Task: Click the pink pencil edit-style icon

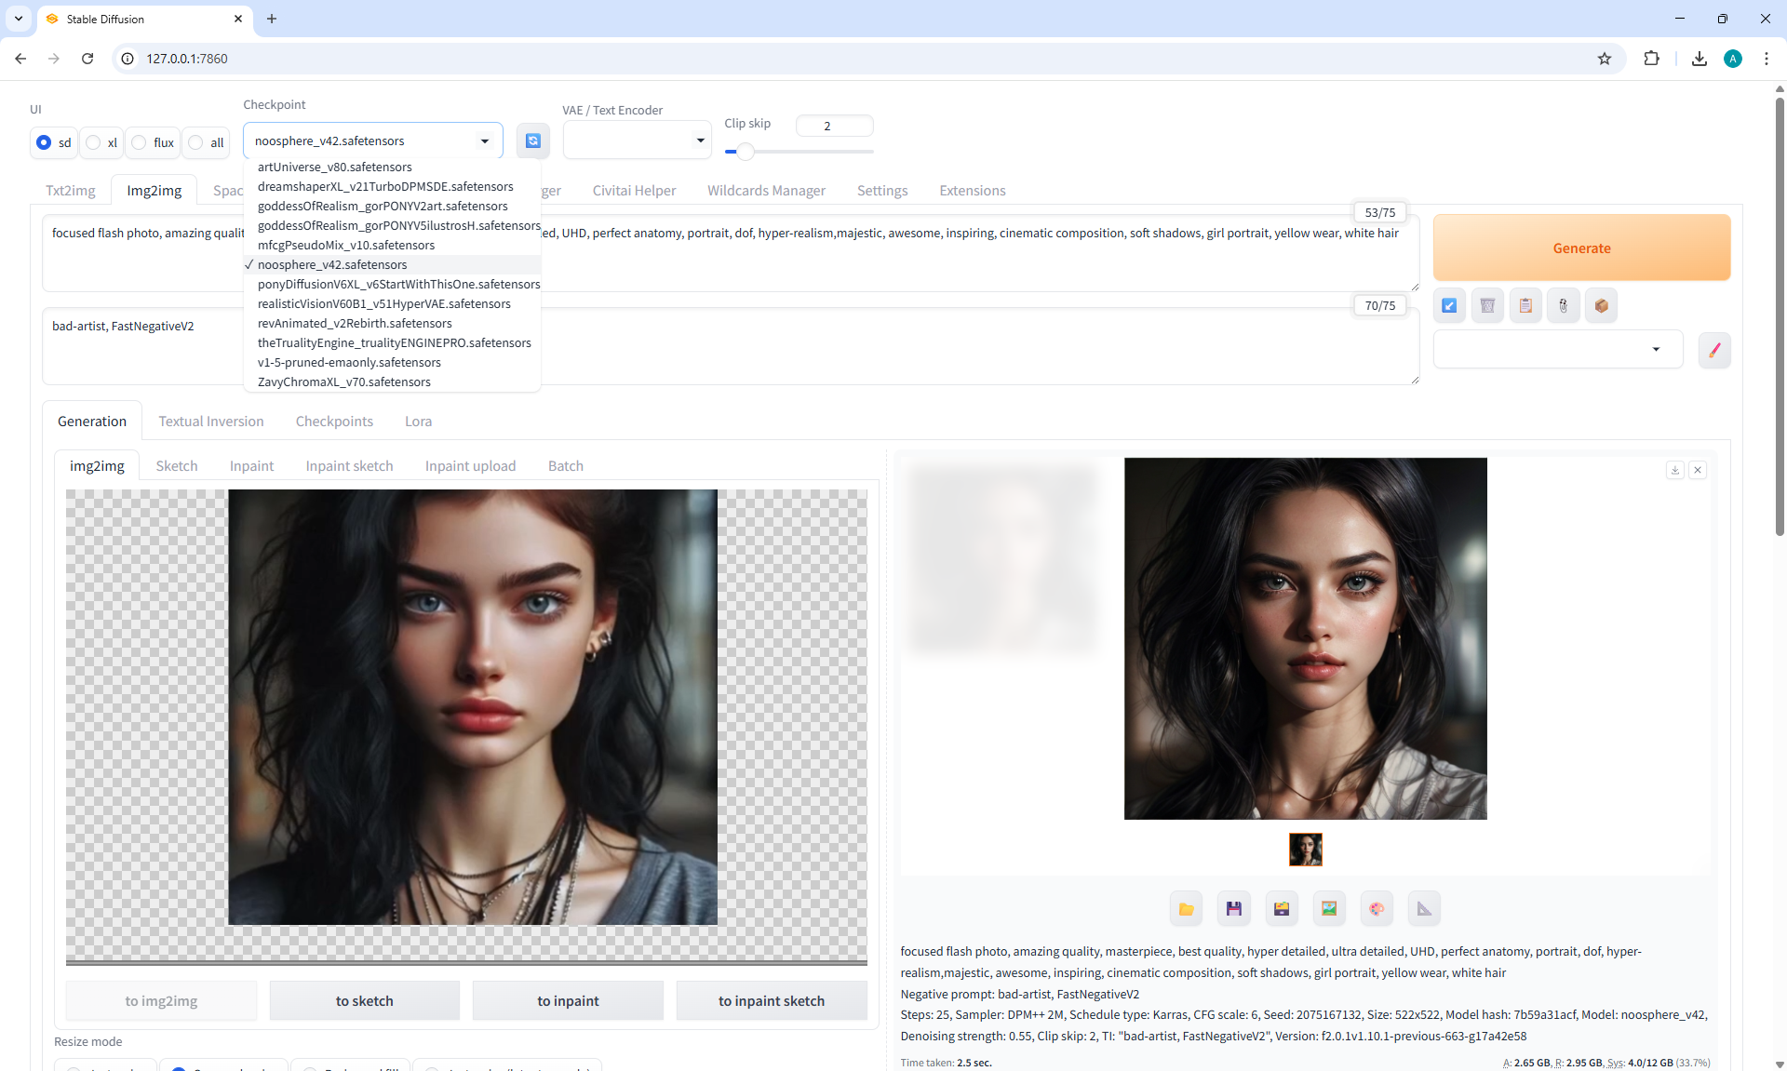Action: (x=1713, y=351)
